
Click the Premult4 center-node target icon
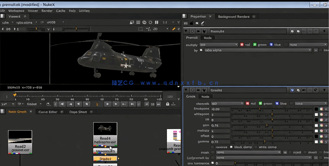[192, 31]
